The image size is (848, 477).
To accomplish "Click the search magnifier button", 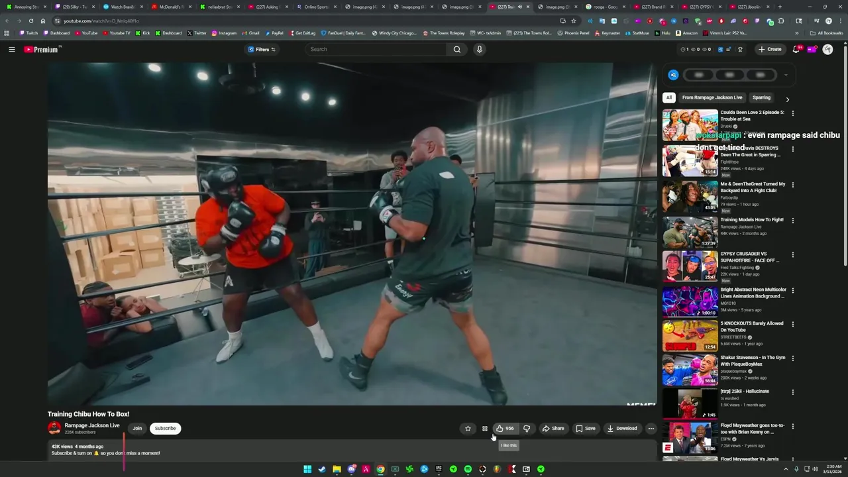I will 456,49.
